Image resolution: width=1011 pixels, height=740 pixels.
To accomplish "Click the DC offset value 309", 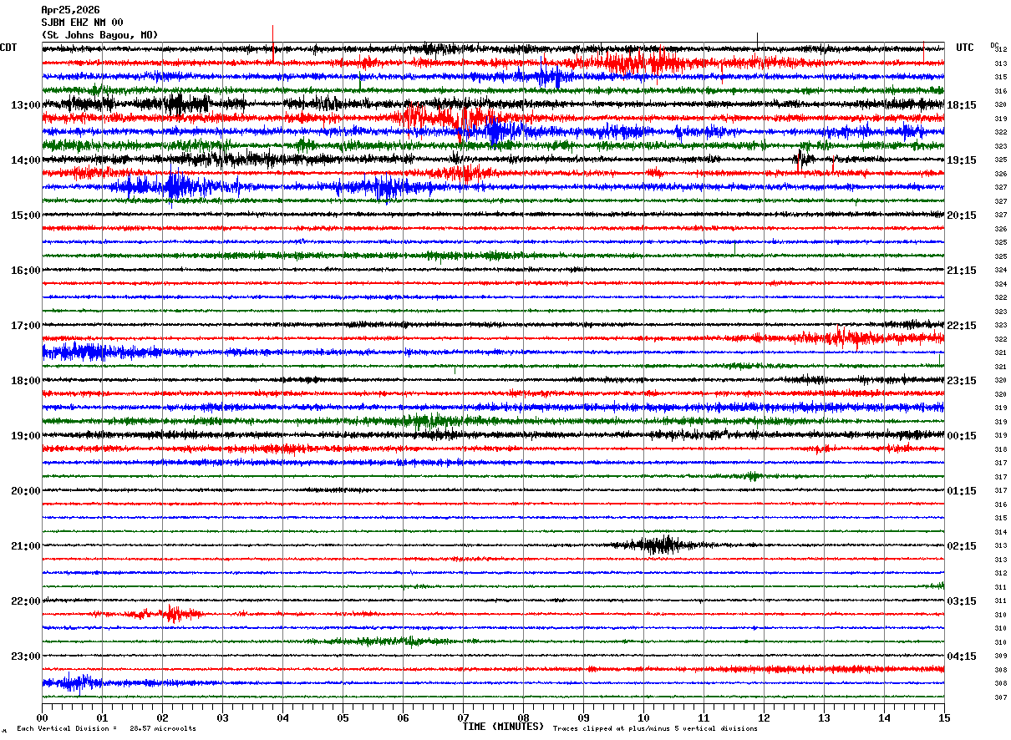I will click(1000, 656).
